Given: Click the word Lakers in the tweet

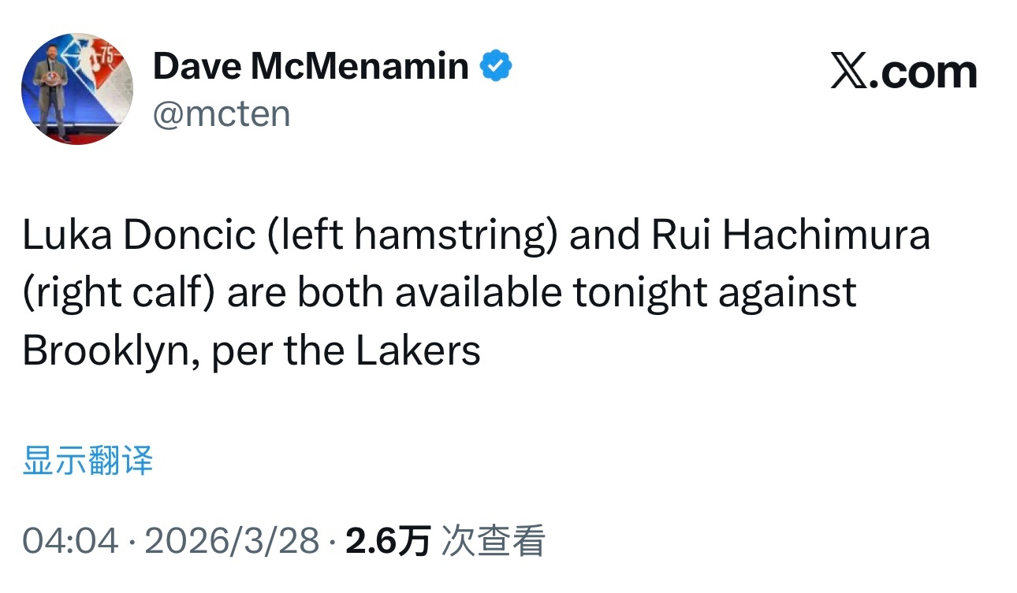Looking at the screenshot, I should [418, 350].
